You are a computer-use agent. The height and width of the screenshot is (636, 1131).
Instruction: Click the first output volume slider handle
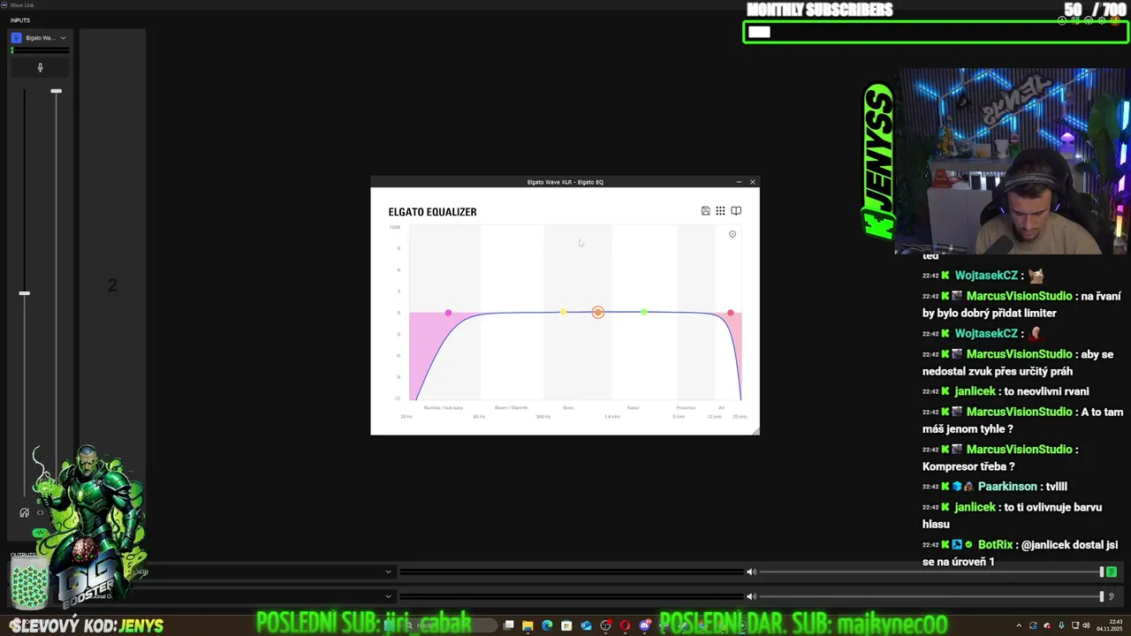click(1102, 572)
